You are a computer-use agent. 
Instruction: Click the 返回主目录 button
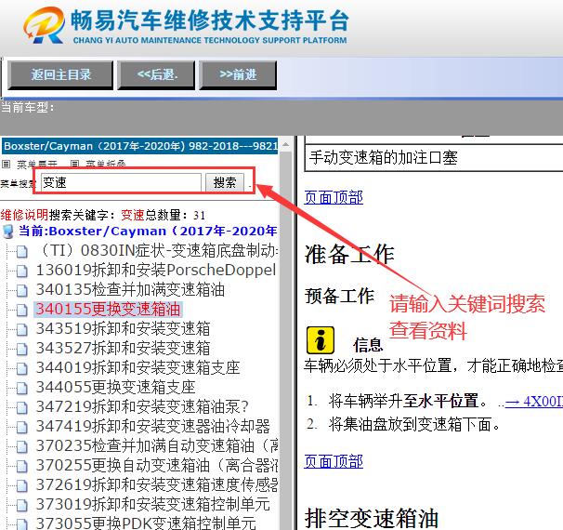point(60,74)
